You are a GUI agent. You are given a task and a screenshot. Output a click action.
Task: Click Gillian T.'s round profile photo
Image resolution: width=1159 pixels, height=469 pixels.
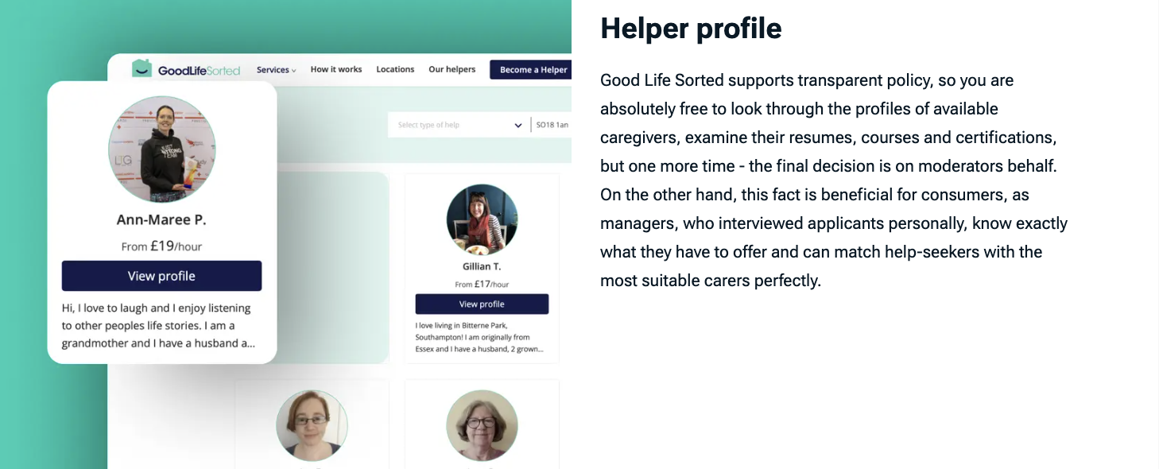coord(482,219)
